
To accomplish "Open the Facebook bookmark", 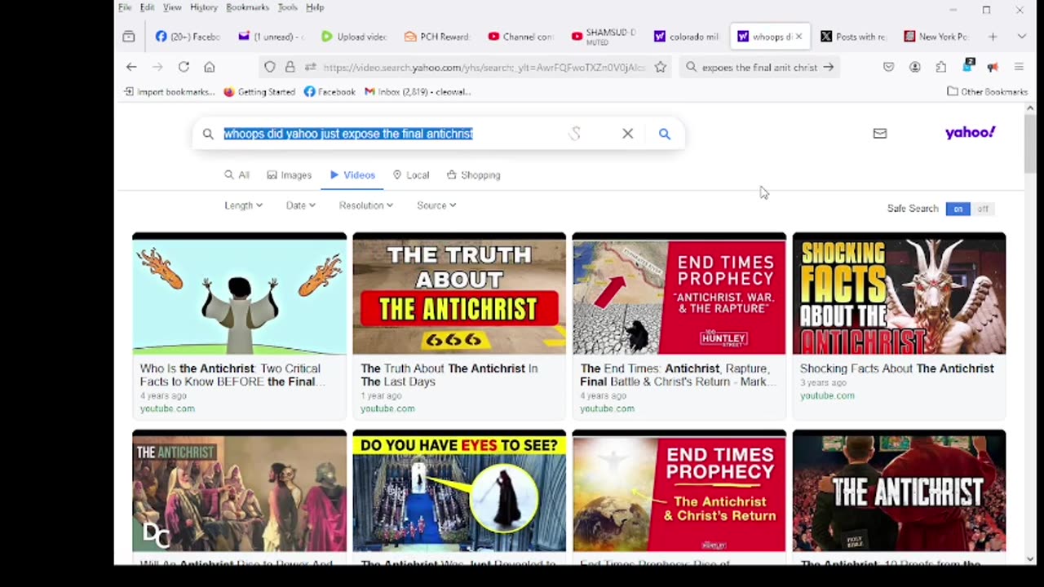I will 330,92.
